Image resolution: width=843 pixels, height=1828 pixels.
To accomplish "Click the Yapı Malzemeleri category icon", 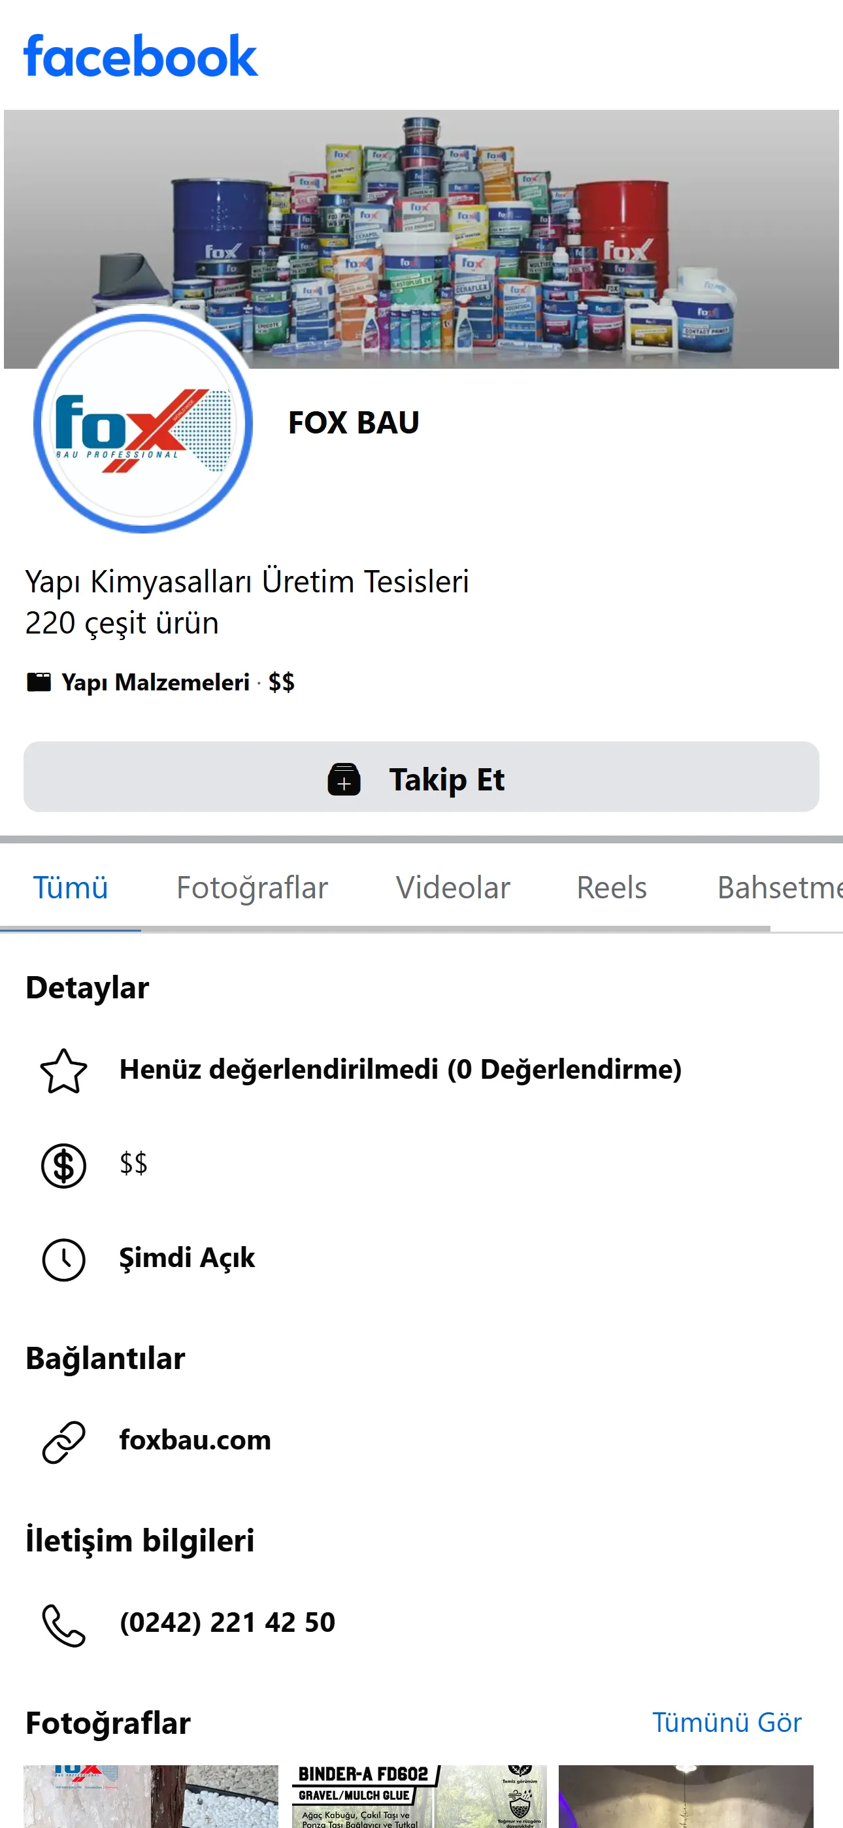I will point(39,682).
